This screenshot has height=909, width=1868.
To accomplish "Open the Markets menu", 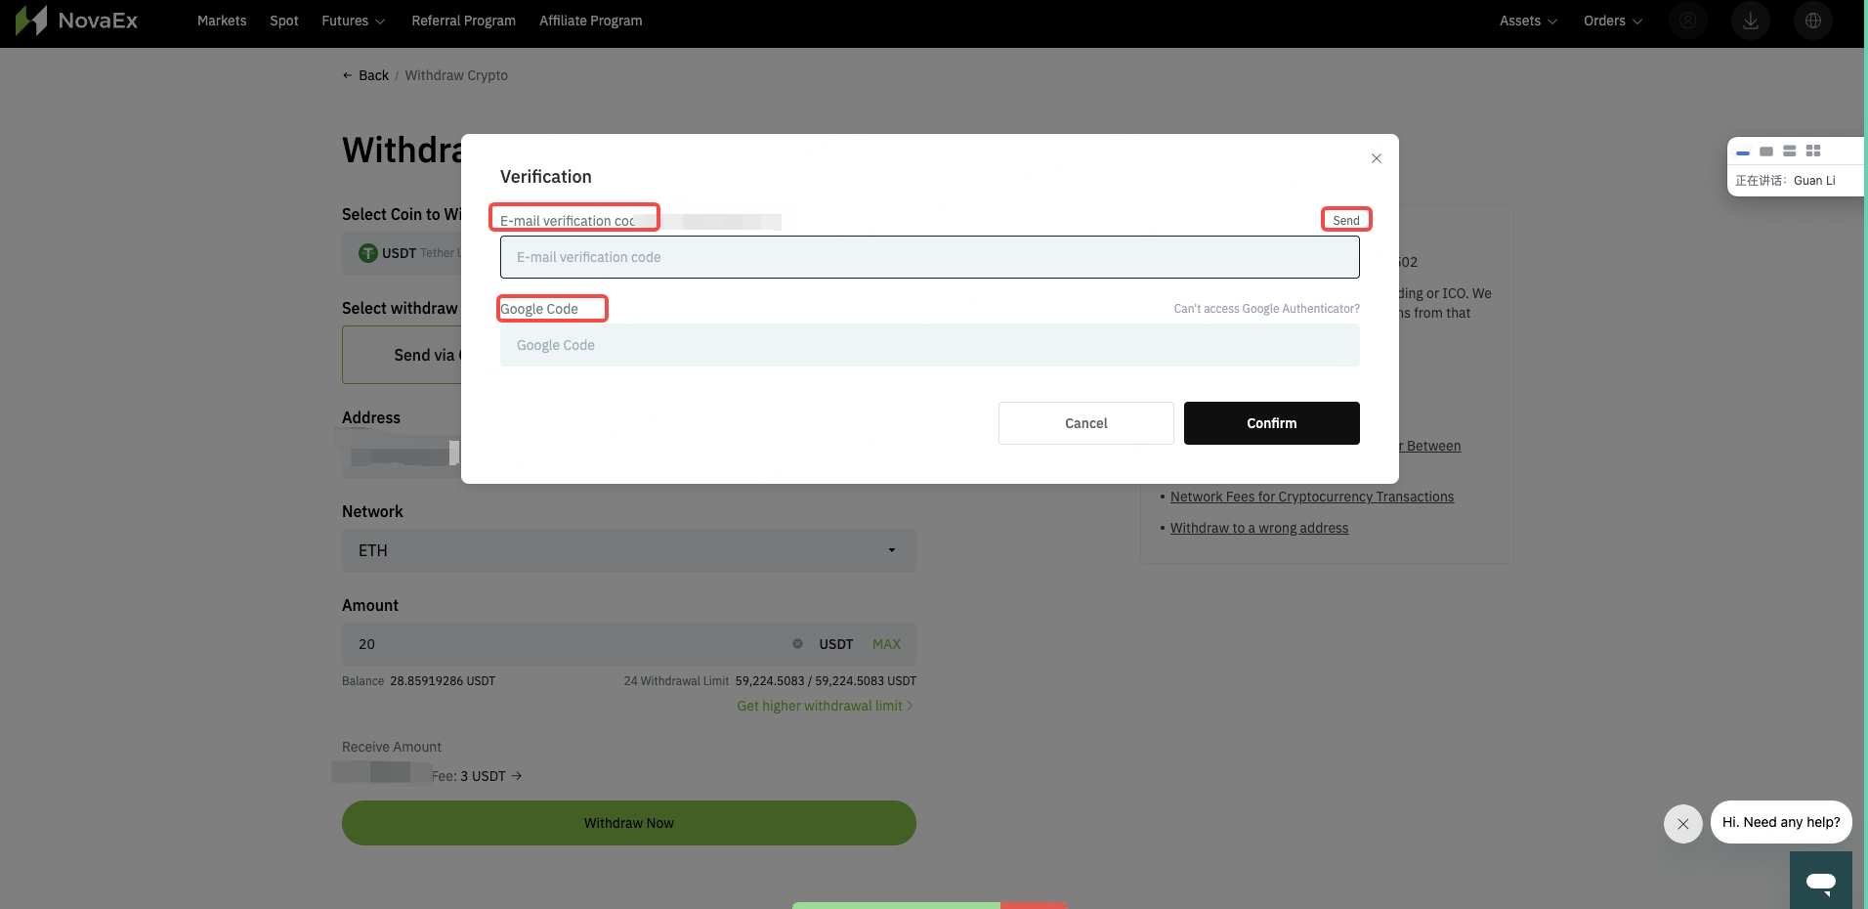I will (222, 20).
